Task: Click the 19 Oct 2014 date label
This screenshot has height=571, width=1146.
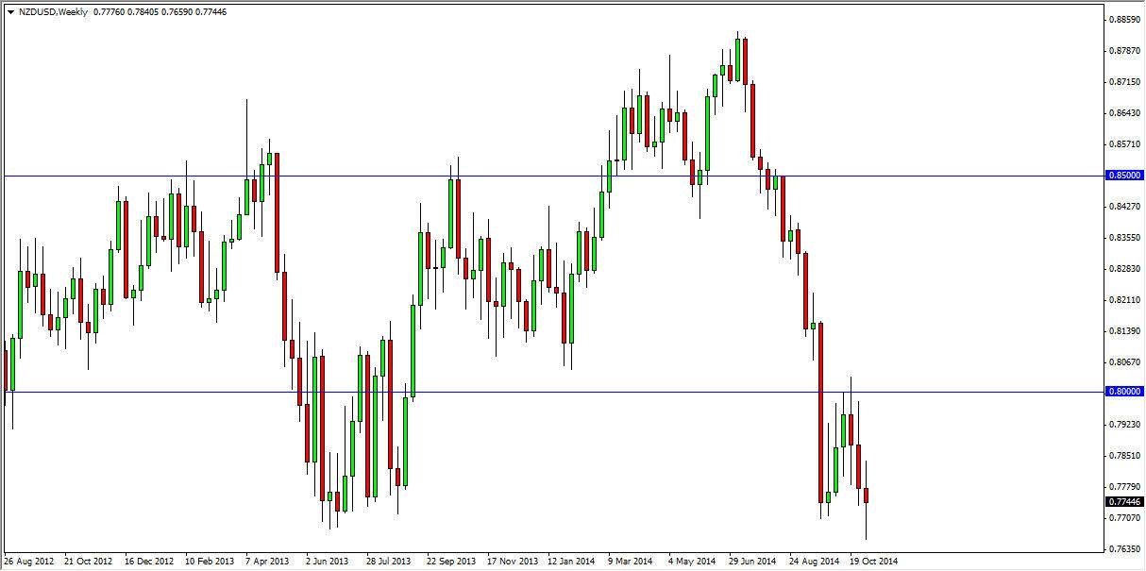Action: pyautogui.click(x=872, y=561)
